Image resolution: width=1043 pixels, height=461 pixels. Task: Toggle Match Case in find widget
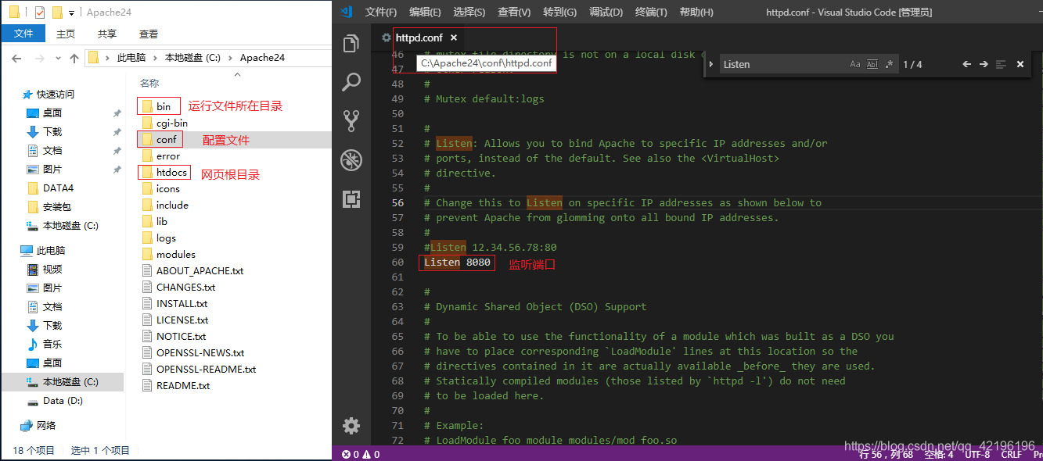[855, 64]
